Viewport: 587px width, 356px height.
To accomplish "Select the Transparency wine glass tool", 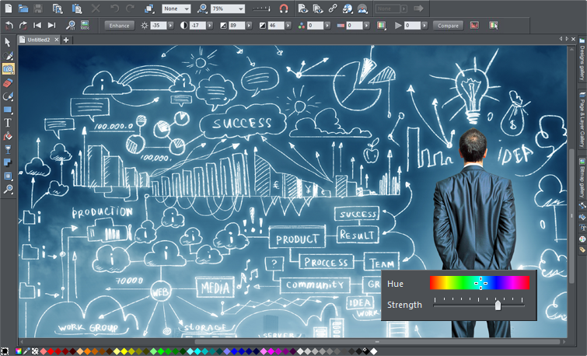I will 8,149.
